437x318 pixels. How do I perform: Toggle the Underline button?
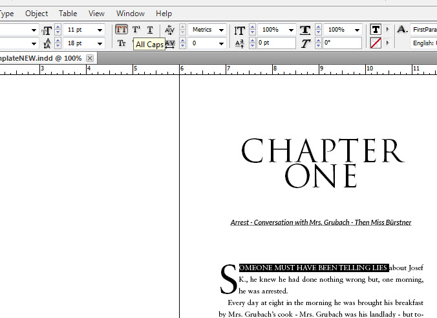[x=150, y=30]
